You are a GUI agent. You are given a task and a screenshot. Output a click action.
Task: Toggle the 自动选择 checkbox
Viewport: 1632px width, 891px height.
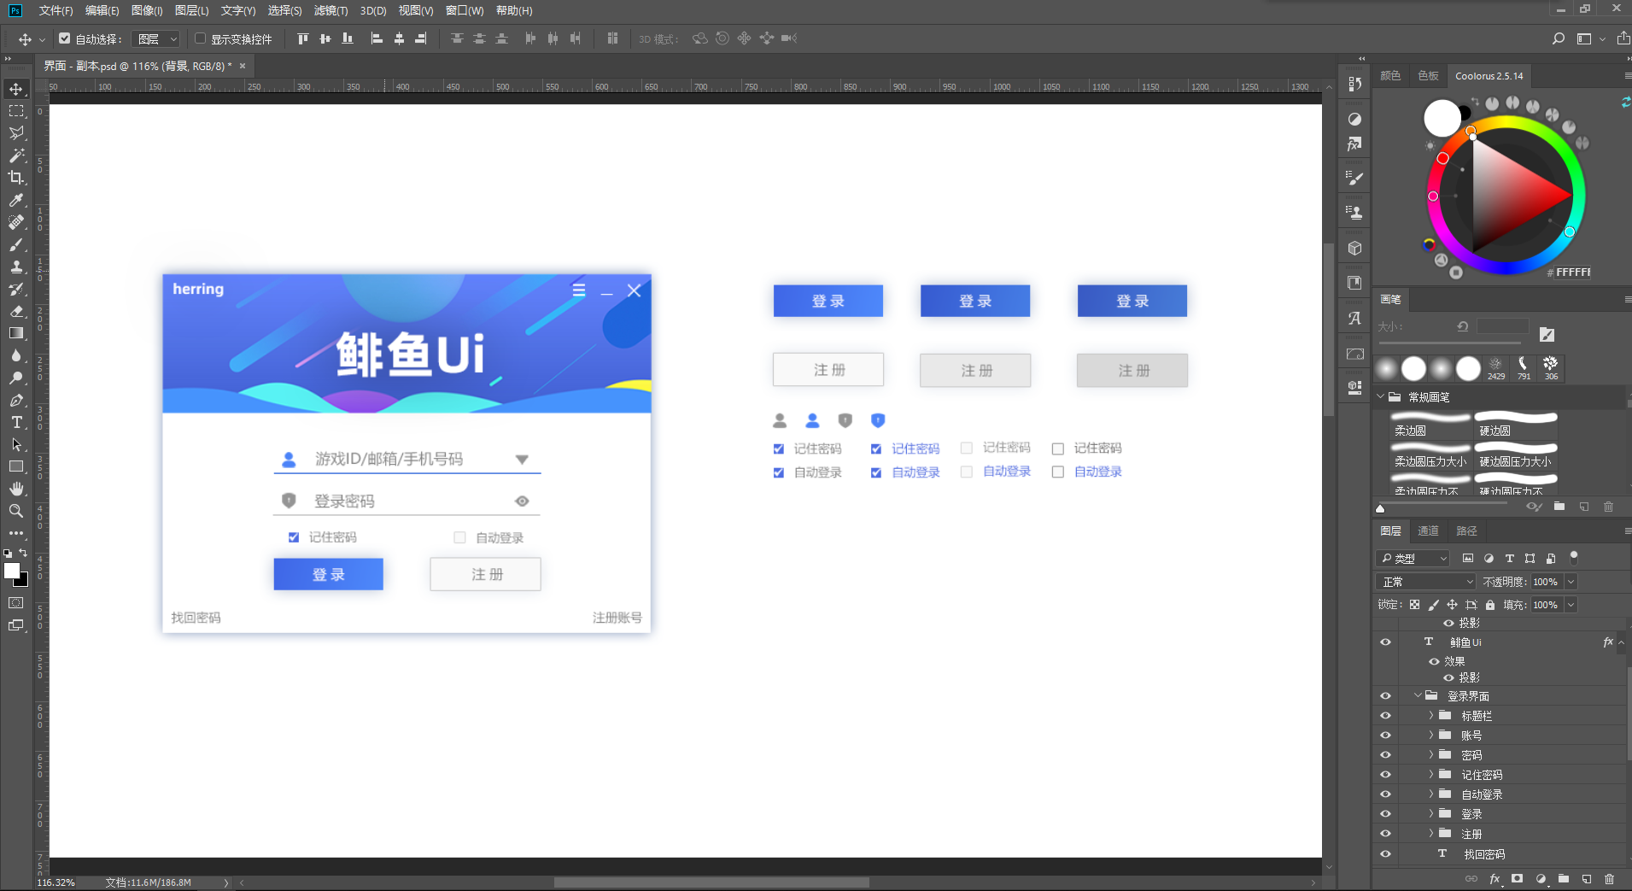(64, 38)
